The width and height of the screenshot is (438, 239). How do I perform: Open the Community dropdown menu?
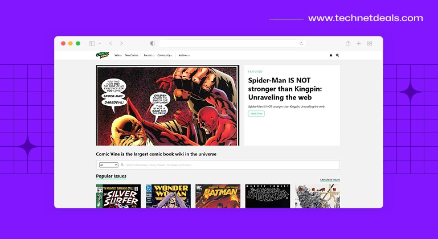tap(165, 55)
